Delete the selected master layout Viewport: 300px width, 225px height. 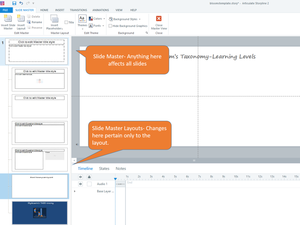(34, 17)
